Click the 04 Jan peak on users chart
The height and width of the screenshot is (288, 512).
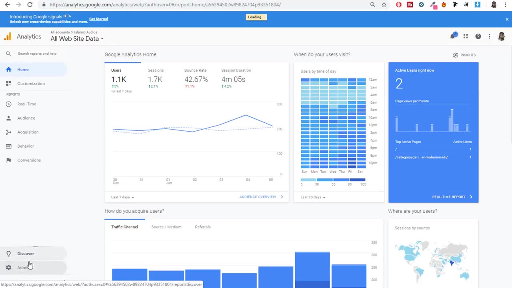pos(246,115)
